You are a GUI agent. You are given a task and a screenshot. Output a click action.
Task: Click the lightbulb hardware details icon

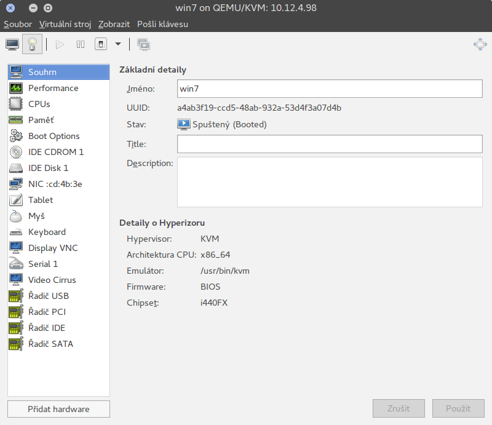coord(31,44)
